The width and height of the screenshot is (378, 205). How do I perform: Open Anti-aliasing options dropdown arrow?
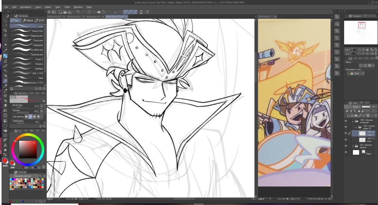point(42,117)
